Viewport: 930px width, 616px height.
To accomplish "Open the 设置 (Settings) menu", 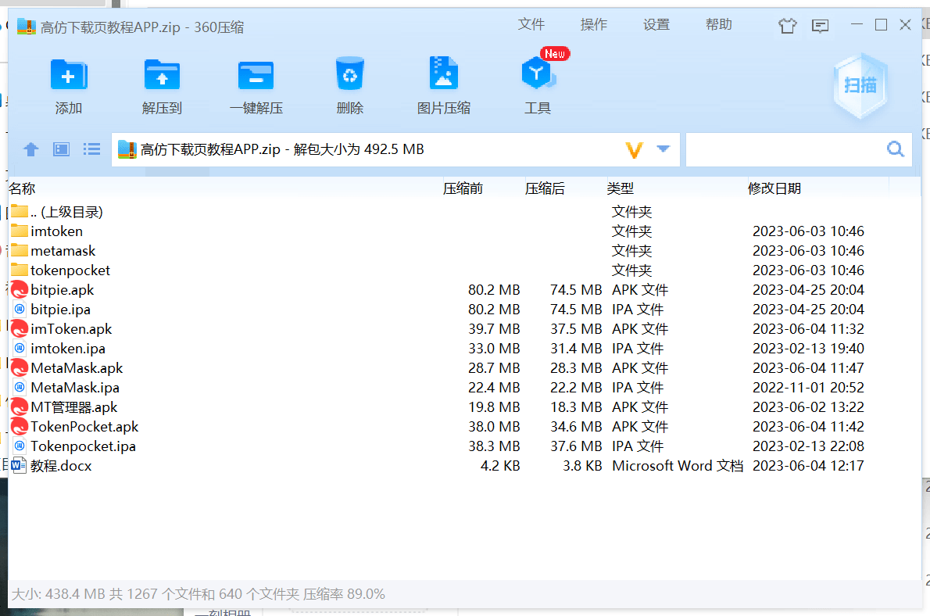I will coord(656,25).
